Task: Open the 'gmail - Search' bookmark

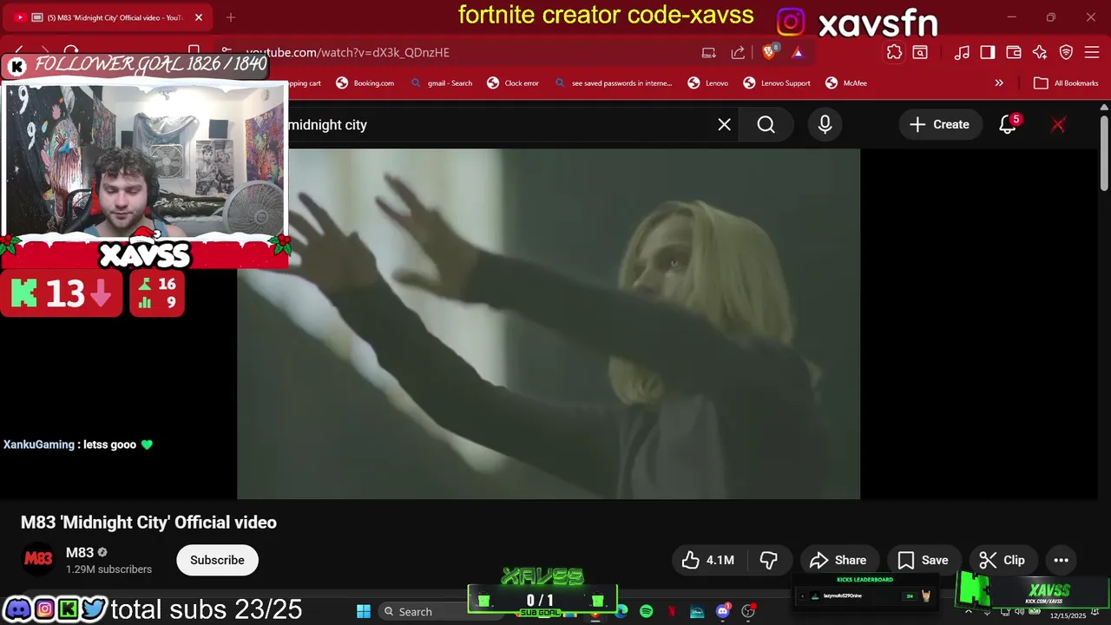Action: point(441,83)
